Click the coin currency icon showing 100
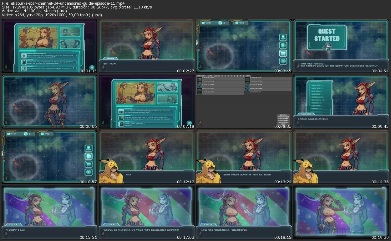Screen dimensions: 391x241 point(204,23)
